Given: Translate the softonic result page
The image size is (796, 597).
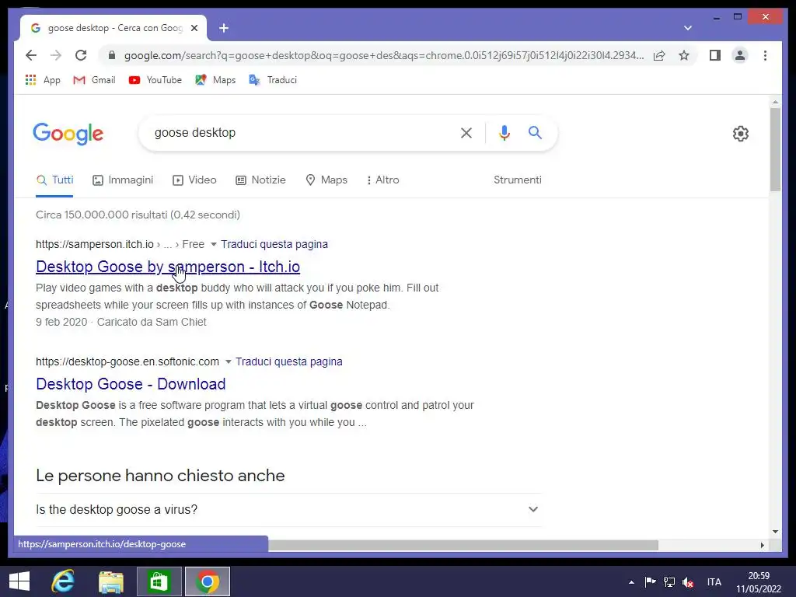Looking at the screenshot, I should pyautogui.click(x=289, y=361).
